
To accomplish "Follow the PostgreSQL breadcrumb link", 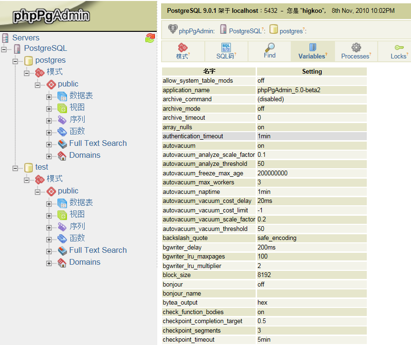I will pos(245,31).
